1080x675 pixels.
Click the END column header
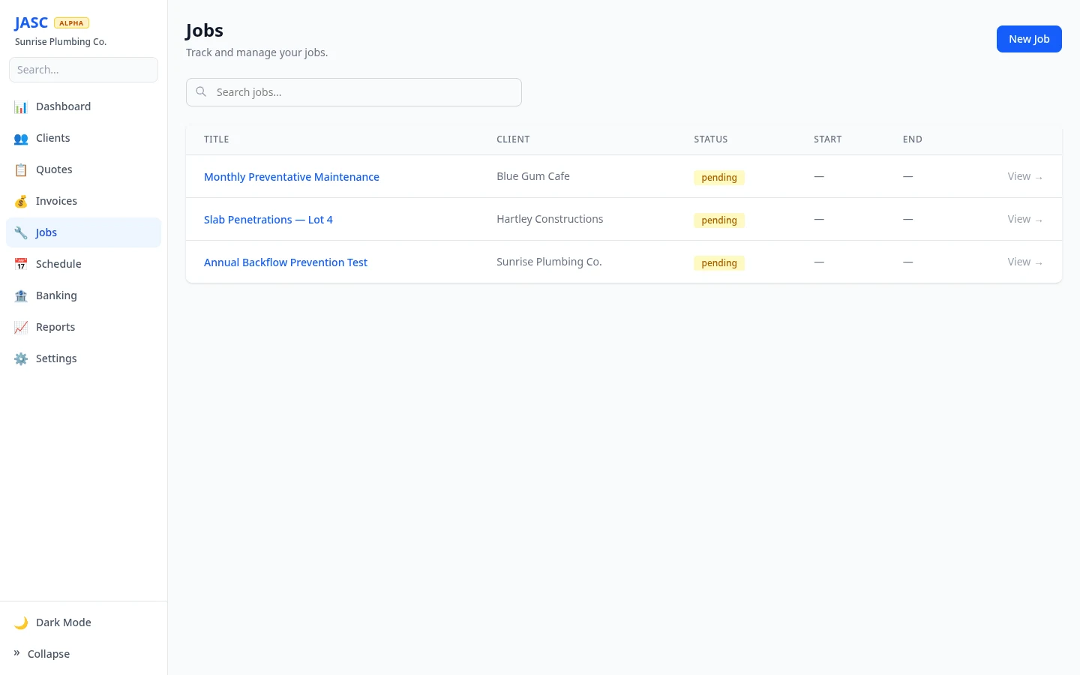coord(913,139)
